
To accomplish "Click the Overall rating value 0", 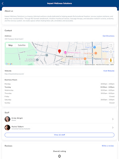I will 59,156.
